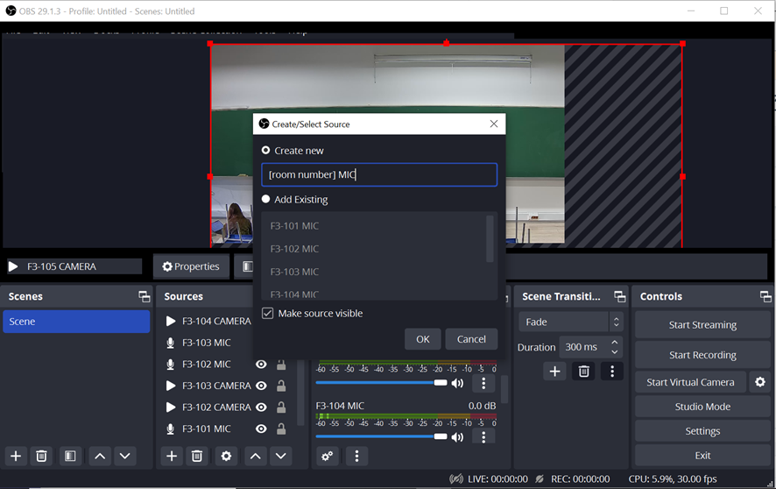
Task: Click Start Streaming
Action: pyautogui.click(x=702, y=324)
